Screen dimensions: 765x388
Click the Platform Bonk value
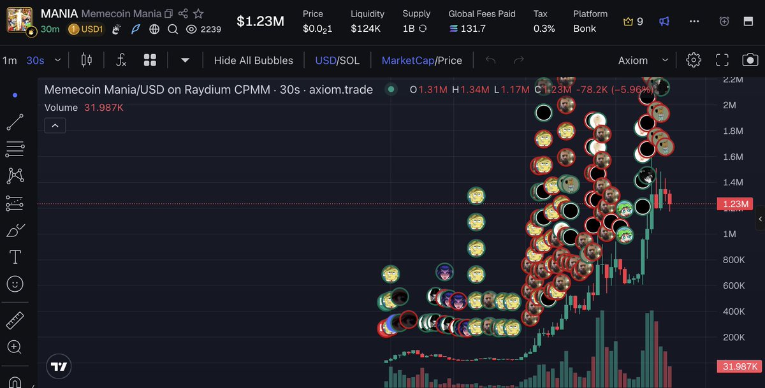[585, 29]
